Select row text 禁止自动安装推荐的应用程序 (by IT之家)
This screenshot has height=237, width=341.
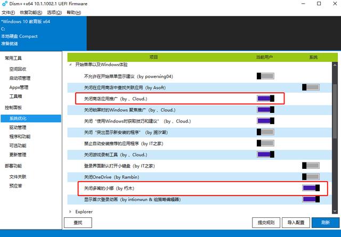(x=124, y=143)
